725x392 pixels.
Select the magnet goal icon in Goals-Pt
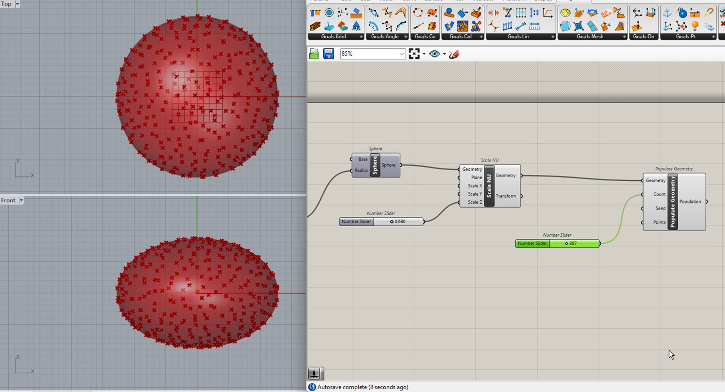pos(708,13)
